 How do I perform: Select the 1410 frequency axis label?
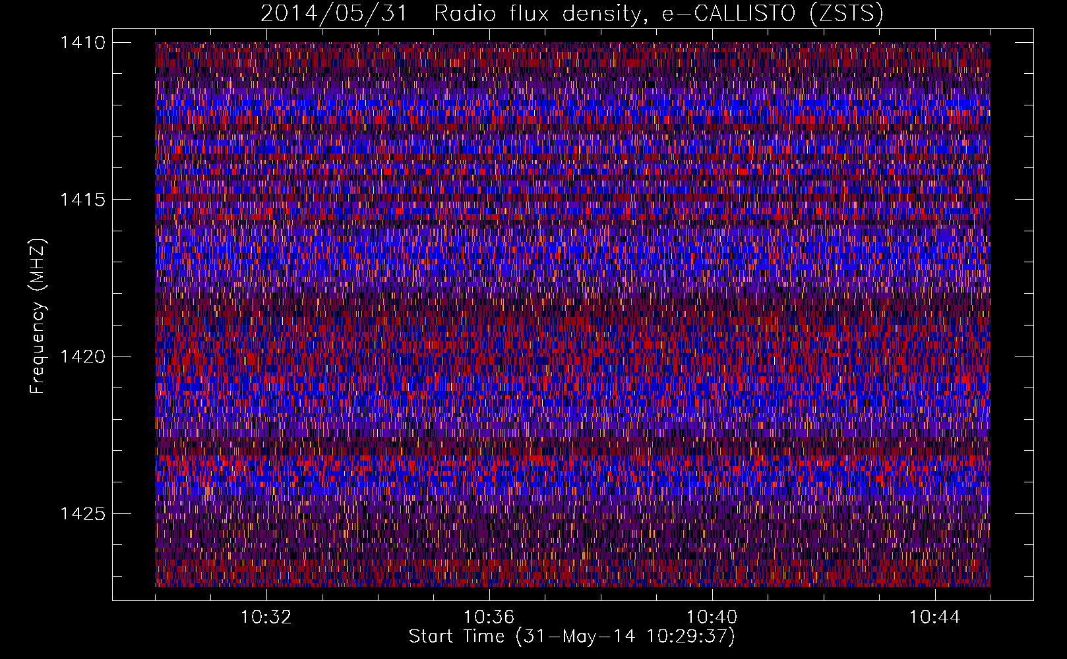point(82,43)
